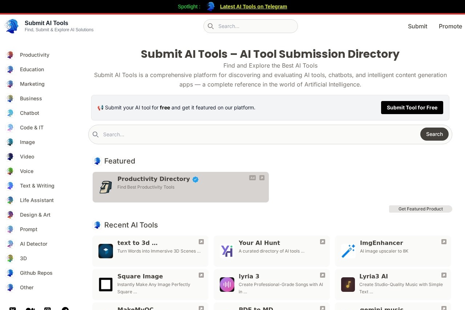Click the Your AI Hunt tool title

coord(259,243)
